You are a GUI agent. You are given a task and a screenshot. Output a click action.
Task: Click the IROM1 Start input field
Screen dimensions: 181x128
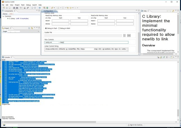coord(61,21)
